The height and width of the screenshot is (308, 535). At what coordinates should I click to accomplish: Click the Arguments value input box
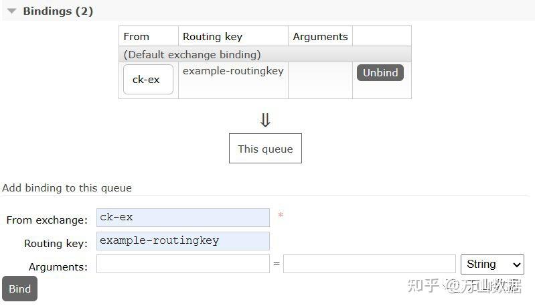(x=369, y=264)
